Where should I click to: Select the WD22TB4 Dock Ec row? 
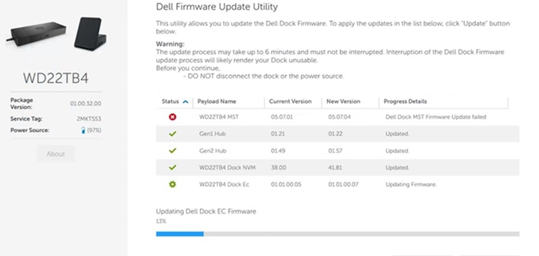click(x=338, y=184)
